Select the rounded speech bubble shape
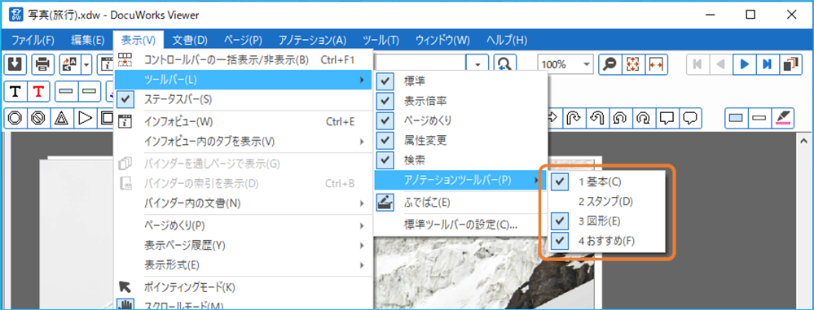The height and width of the screenshot is (310, 814). pos(690,118)
